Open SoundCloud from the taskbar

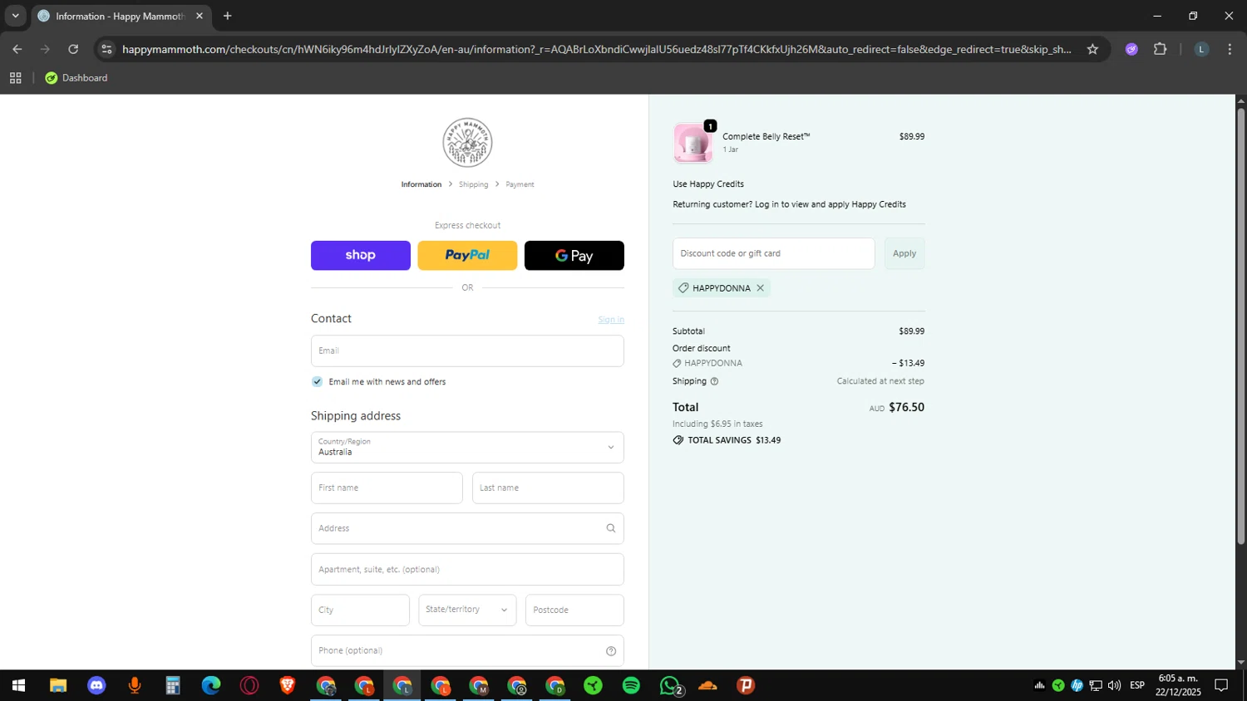(x=707, y=685)
